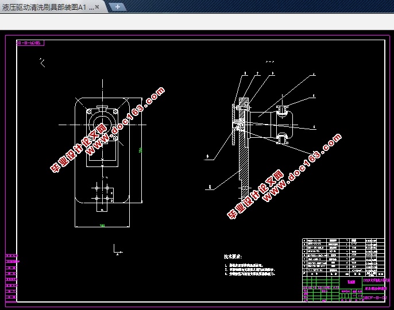Click the 技术要求: heading in the drawing
This screenshot has height=310, width=394.
coord(233,257)
